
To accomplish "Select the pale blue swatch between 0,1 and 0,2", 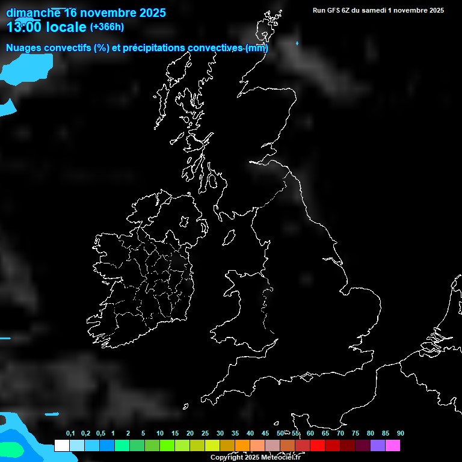I will click(76, 445).
